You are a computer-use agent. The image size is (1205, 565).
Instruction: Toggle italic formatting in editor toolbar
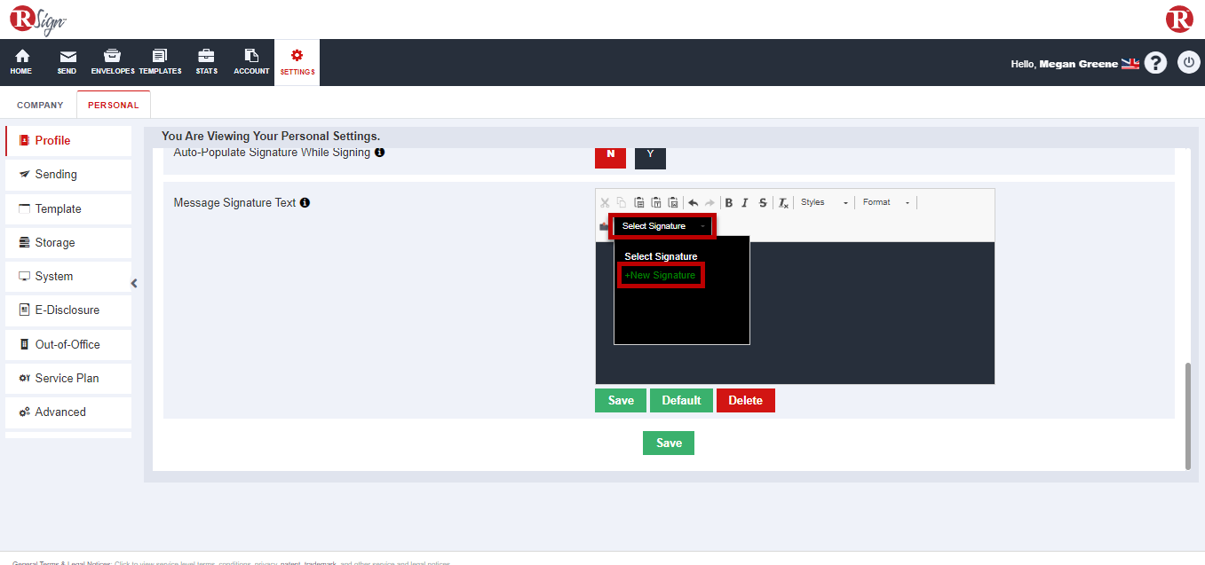click(745, 203)
